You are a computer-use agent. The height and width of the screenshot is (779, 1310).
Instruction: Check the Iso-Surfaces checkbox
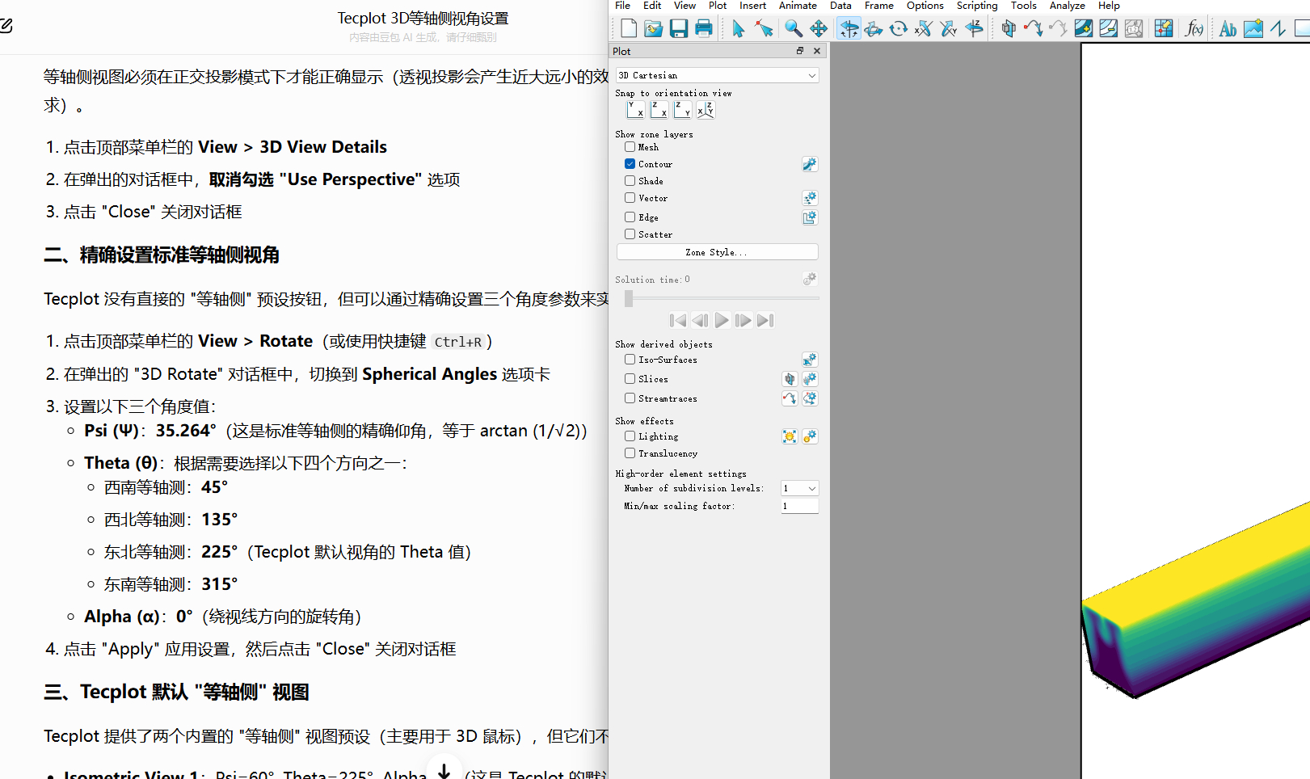click(630, 360)
